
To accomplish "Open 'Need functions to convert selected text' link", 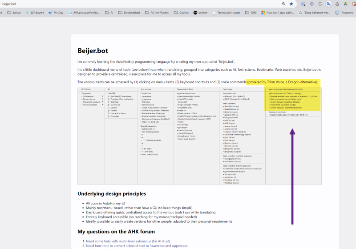I will tap(137, 245).
